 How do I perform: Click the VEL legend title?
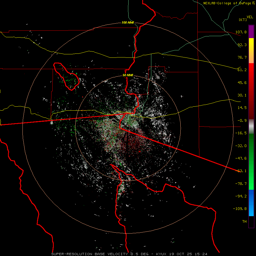(x=250, y=17)
